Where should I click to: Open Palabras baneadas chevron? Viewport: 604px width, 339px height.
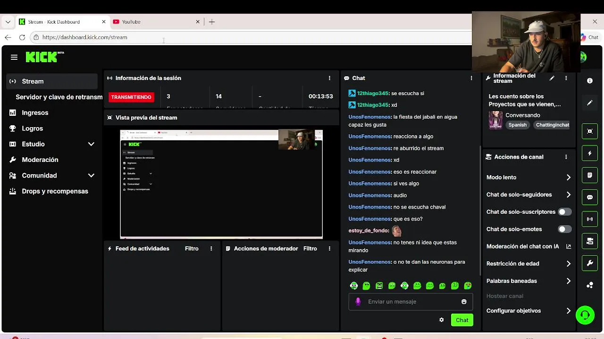568,281
